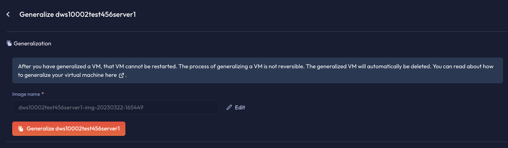Click the red Generalize dws10002test456server1 button
Viewport: 508px width, 148px height.
[x=69, y=129]
